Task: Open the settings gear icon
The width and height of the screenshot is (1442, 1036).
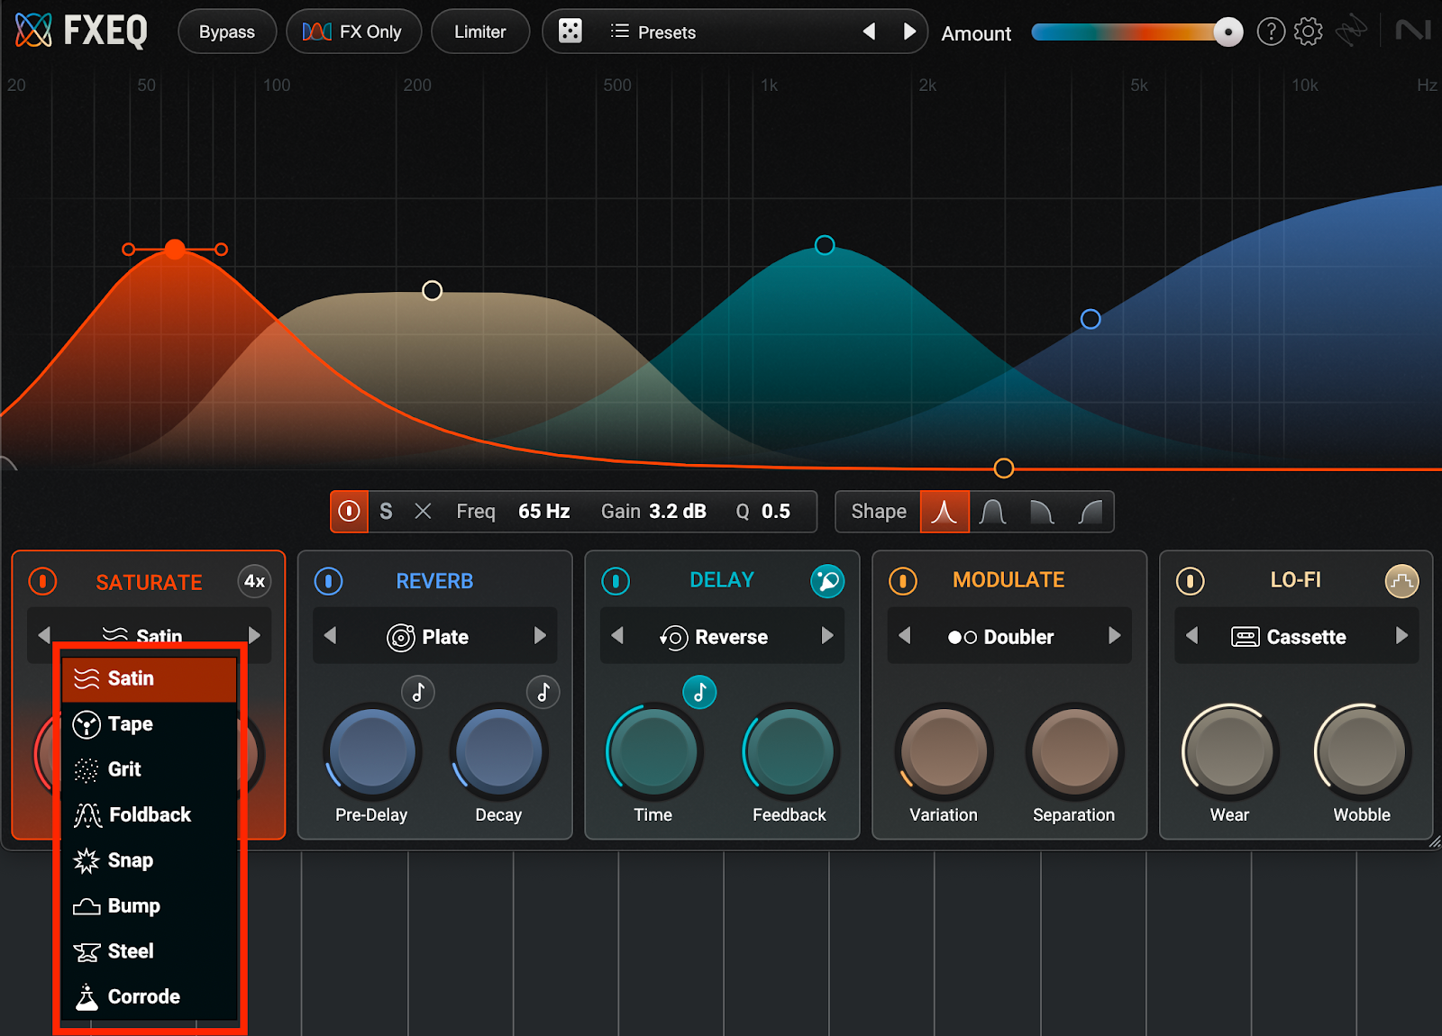Action: click(1308, 32)
